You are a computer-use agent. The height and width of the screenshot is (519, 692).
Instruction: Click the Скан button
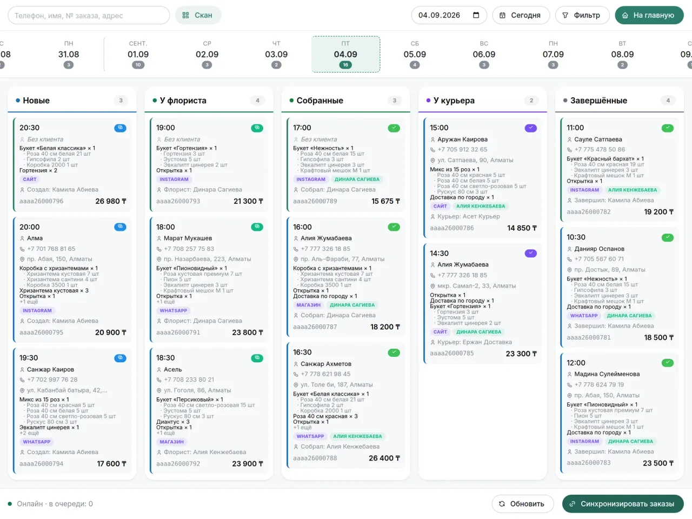click(198, 15)
